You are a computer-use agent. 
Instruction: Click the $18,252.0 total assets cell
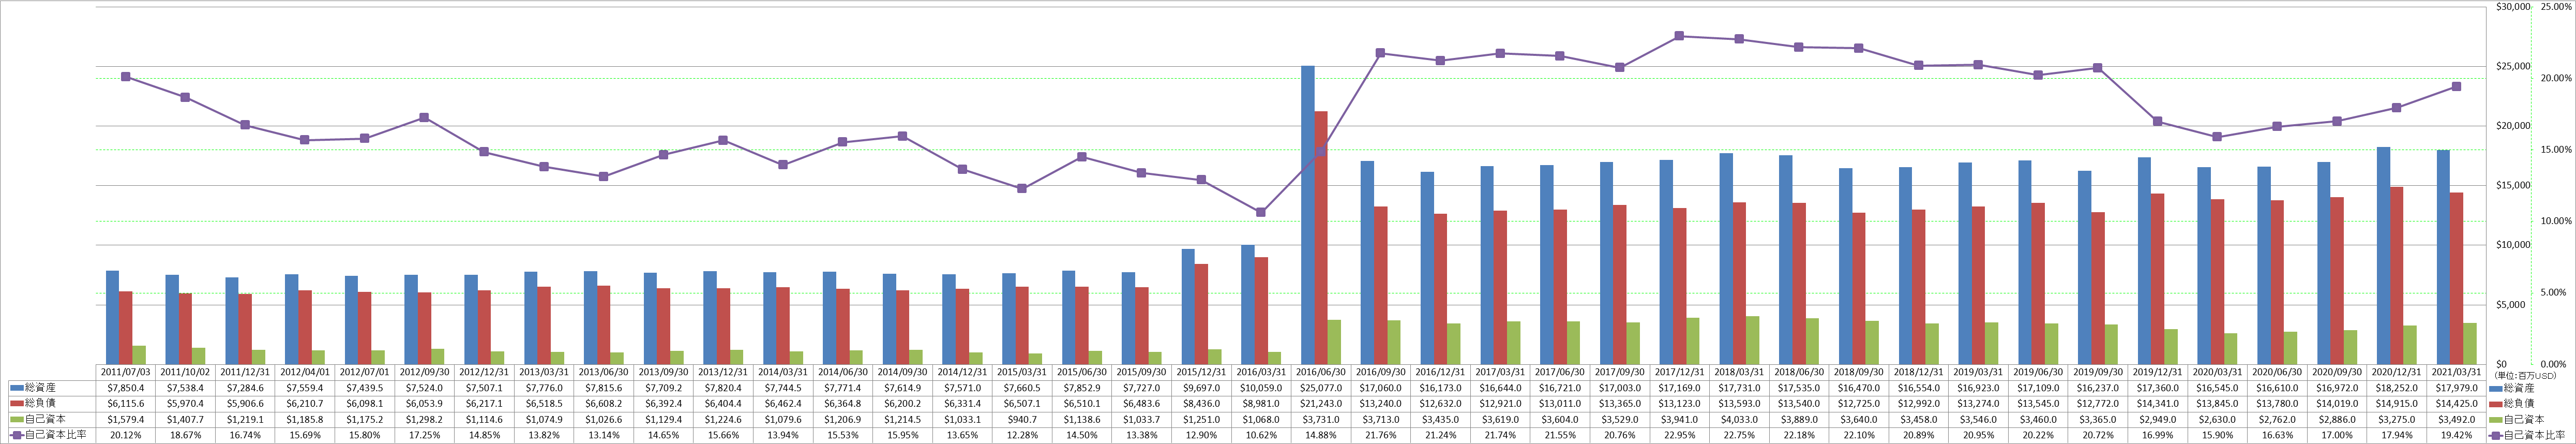pos(2396,387)
